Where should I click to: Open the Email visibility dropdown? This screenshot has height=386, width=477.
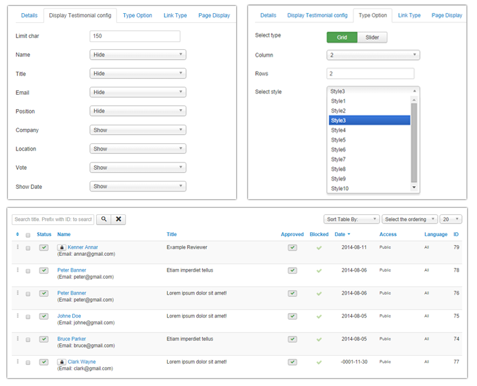[x=138, y=92]
